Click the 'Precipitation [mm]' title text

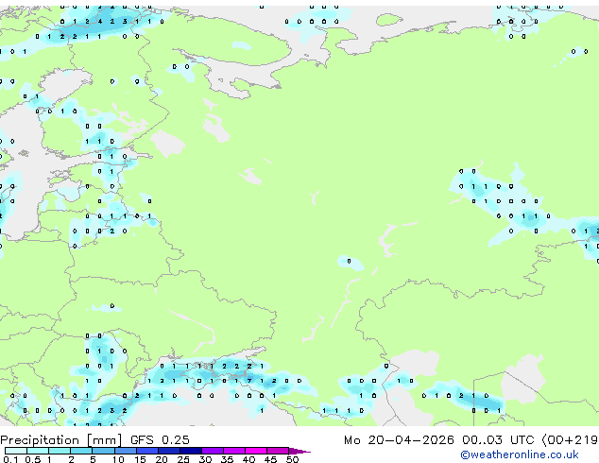pyautogui.click(x=61, y=440)
